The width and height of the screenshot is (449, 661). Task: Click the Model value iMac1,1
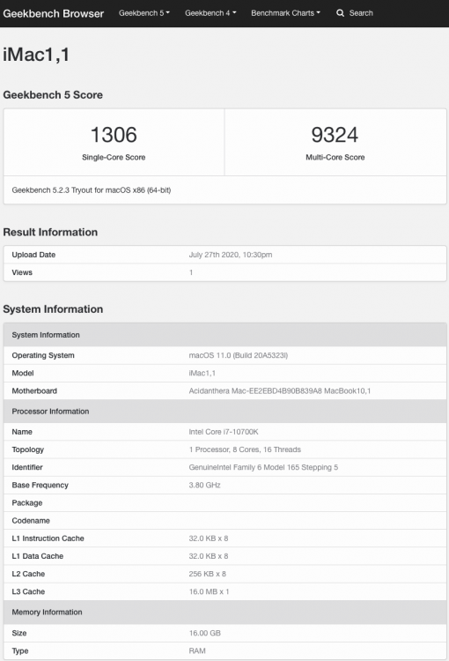pyautogui.click(x=202, y=373)
